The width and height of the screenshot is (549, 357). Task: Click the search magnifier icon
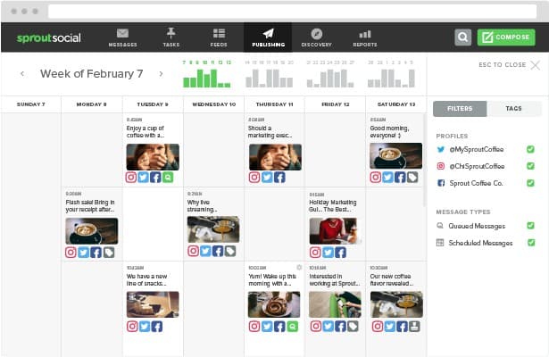pyautogui.click(x=462, y=37)
